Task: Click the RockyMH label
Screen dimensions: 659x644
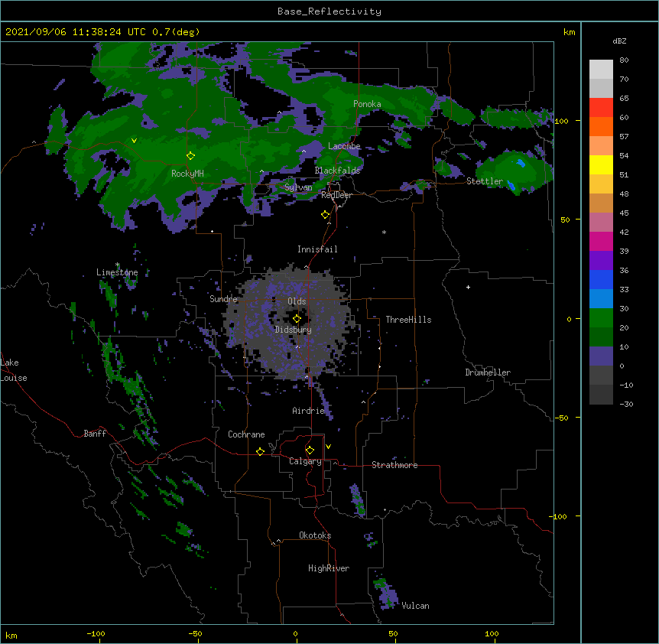Action: [187, 174]
